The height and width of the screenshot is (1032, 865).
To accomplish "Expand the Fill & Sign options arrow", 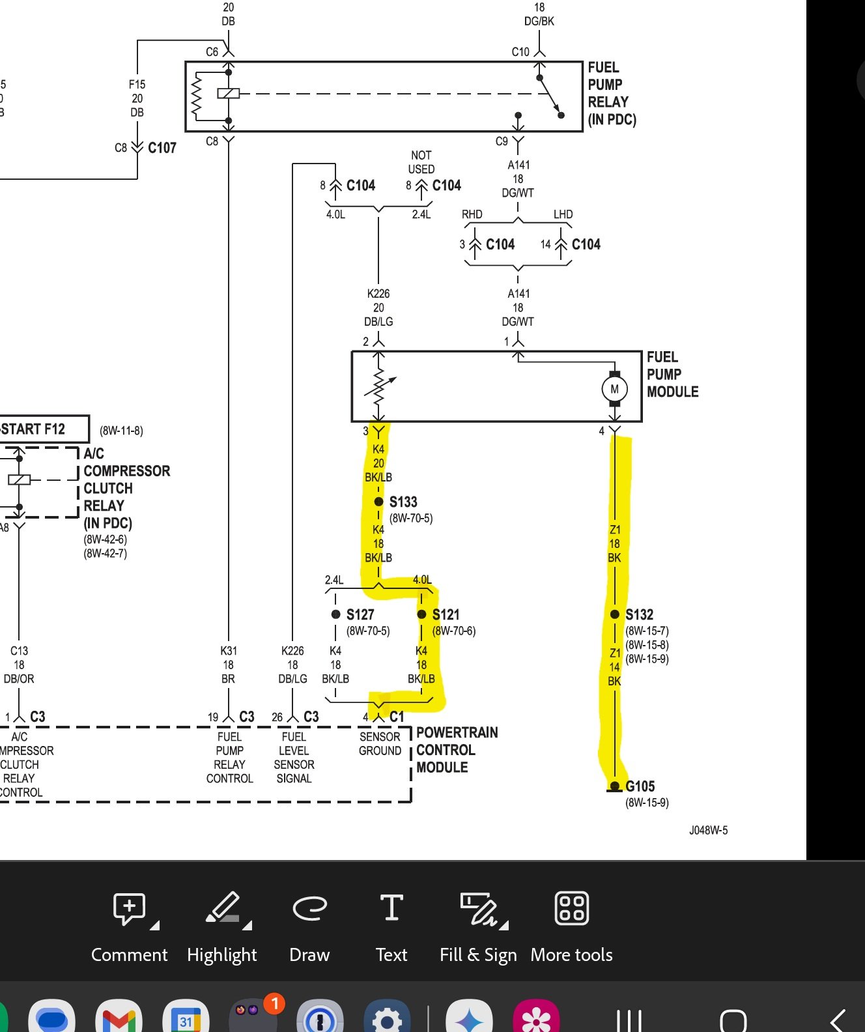I will [504, 924].
